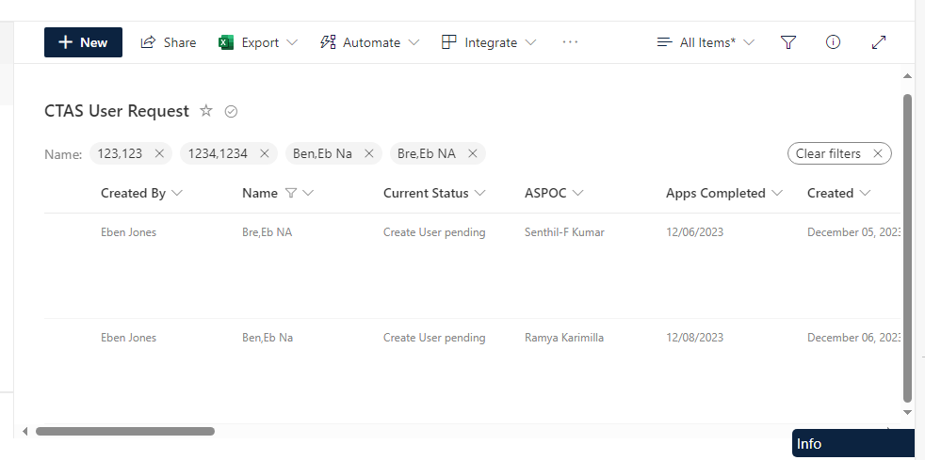Open the Export dropdown menu

click(258, 42)
